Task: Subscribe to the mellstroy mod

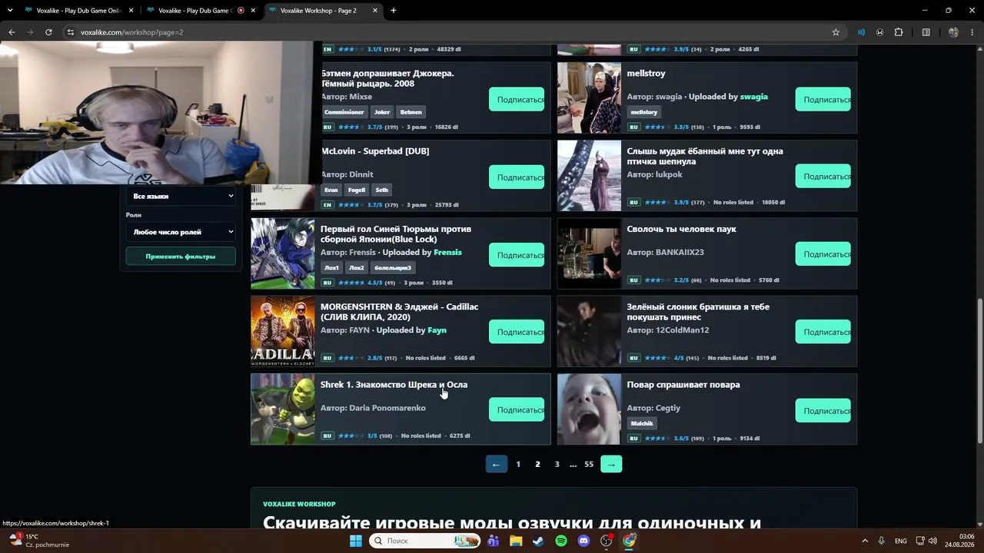Action: [x=823, y=99]
